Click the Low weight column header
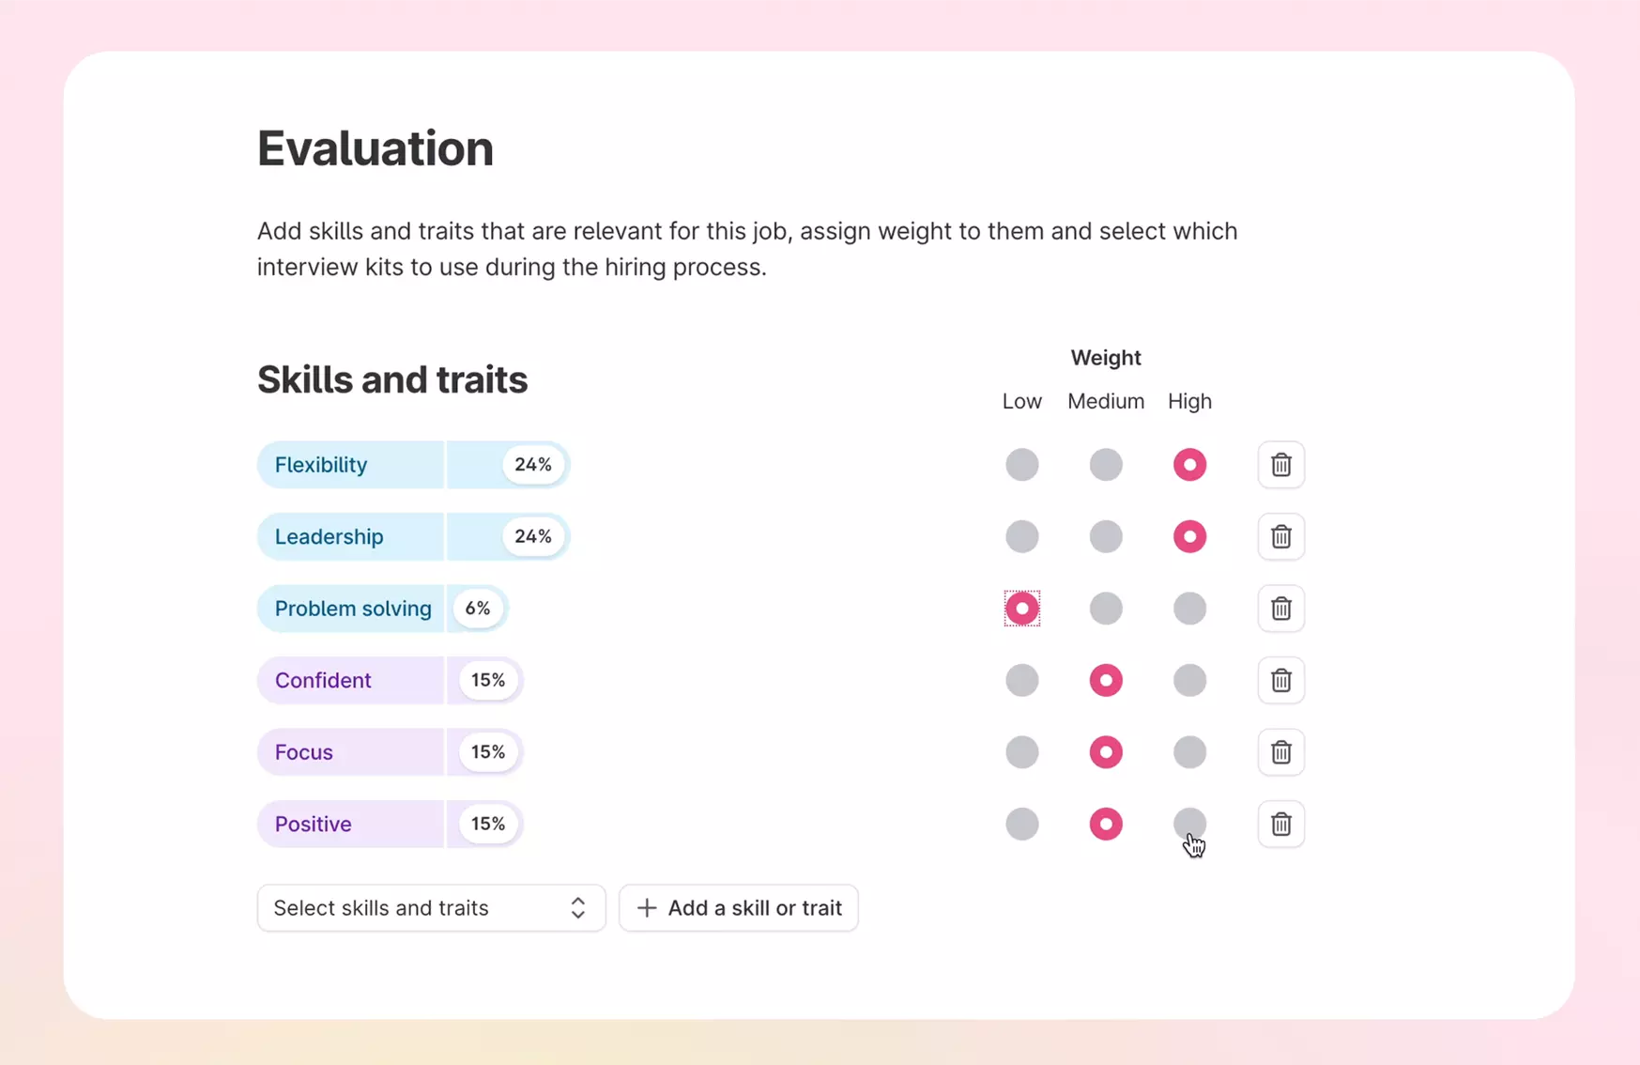The height and width of the screenshot is (1065, 1640). [x=1021, y=401]
